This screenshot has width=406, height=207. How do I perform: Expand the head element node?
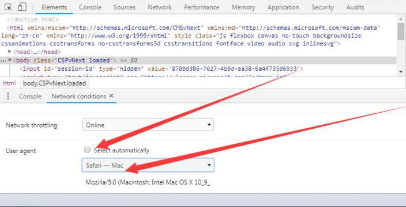(x=10, y=52)
